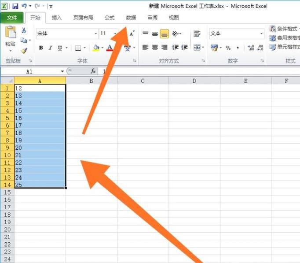Select the Format Painter brush icon

click(x=24, y=51)
